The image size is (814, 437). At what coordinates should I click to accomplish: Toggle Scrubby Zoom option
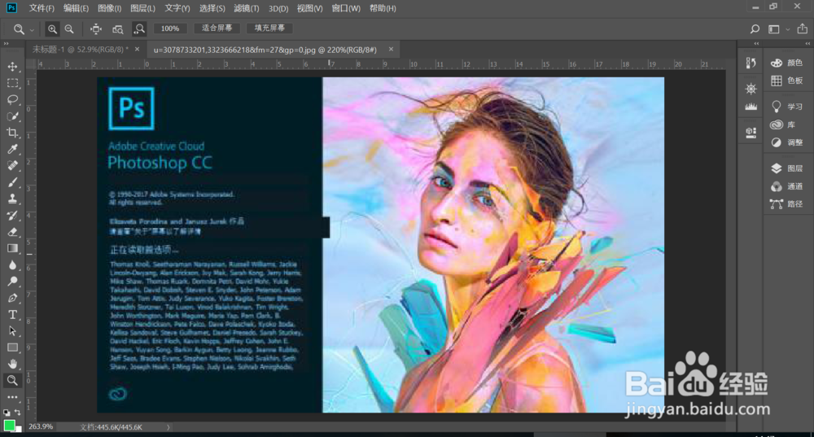139,29
